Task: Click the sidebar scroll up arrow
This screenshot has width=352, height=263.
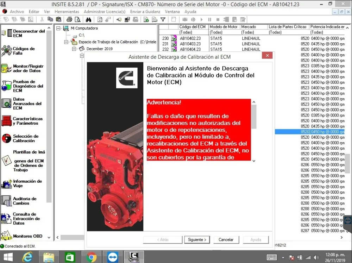Action: point(49,28)
